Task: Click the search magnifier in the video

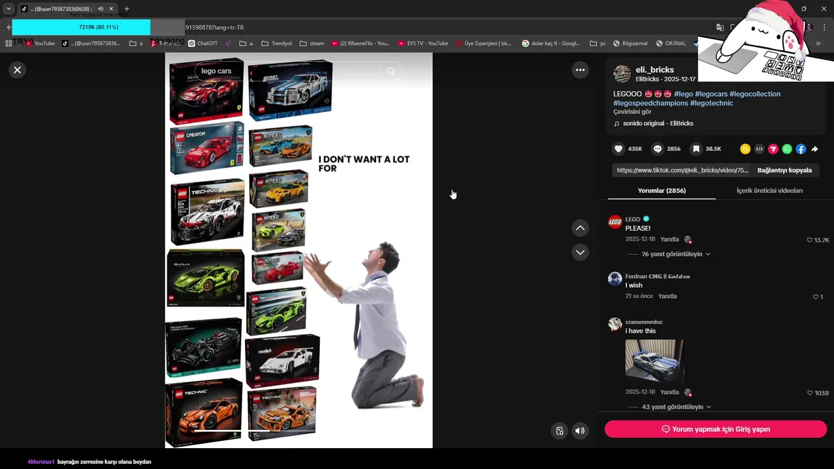Action: click(x=390, y=71)
